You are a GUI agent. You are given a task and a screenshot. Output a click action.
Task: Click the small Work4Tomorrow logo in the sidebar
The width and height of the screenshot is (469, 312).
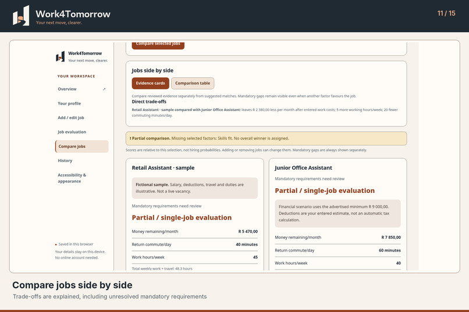coord(60,56)
